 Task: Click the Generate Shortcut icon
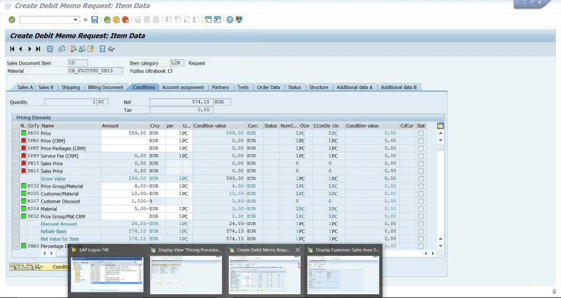[217, 20]
